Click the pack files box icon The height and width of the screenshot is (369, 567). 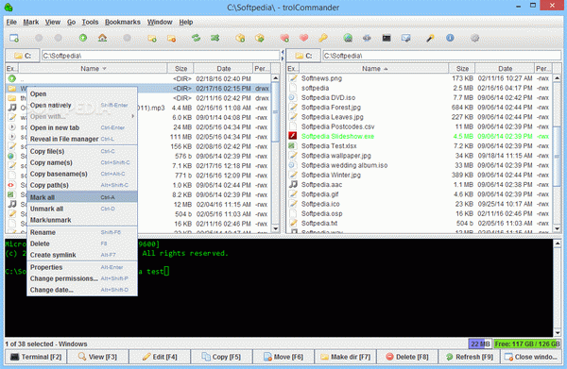click(x=240, y=38)
